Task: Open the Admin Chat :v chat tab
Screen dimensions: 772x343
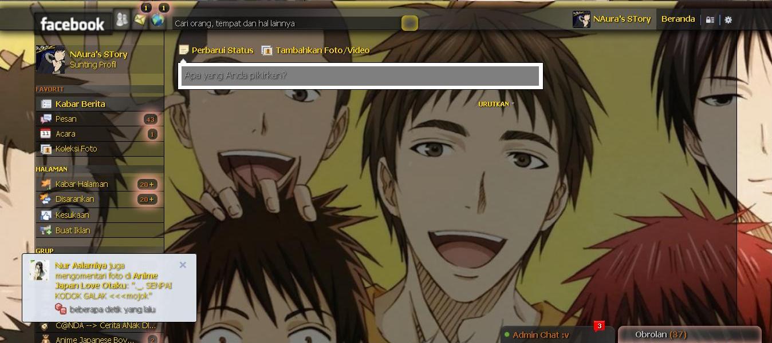Action: pyautogui.click(x=558, y=335)
